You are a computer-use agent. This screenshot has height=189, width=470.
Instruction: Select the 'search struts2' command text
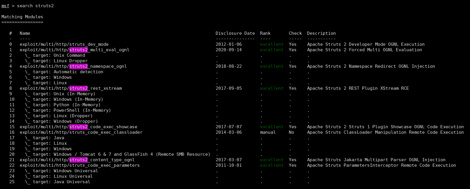pos(35,6)
